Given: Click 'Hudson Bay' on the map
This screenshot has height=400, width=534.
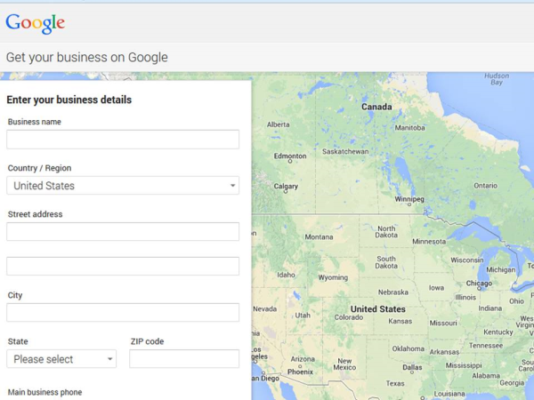Looking at the screenshot, I should tap(497, 79).
